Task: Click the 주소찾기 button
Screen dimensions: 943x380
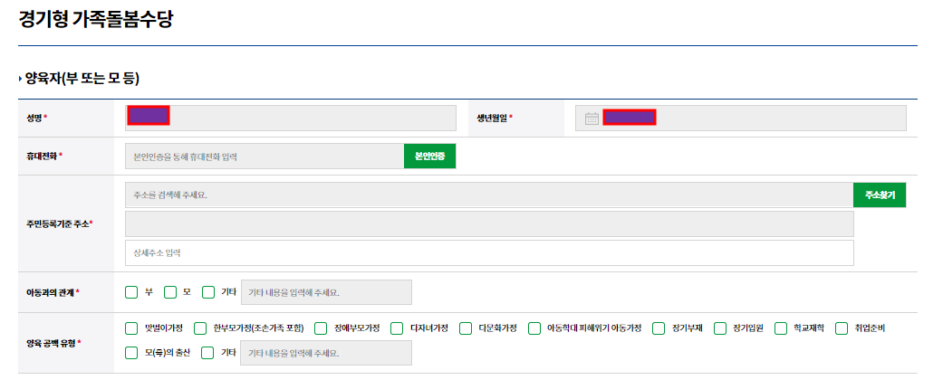Action: [x=880, y=195]
